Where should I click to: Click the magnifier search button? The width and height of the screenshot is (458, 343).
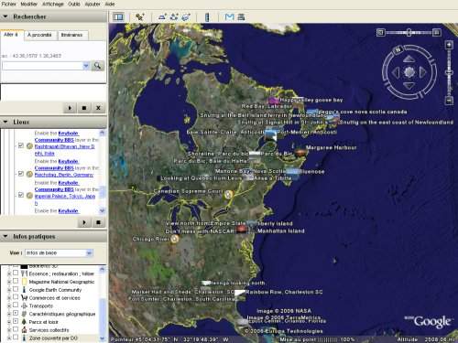click(97, 66)
